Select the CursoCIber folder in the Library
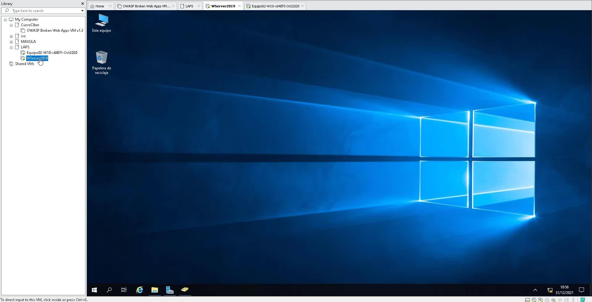The height and width of the screenshot is (302, 592). (x=30, y=25)
